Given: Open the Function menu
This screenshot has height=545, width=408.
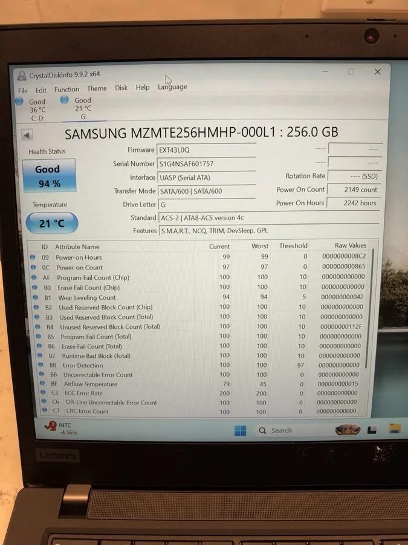Looking at the screenshot, I should click(66, 90).
